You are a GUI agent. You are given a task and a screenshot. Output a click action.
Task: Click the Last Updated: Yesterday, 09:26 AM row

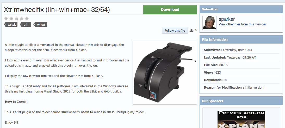point(241,58)
